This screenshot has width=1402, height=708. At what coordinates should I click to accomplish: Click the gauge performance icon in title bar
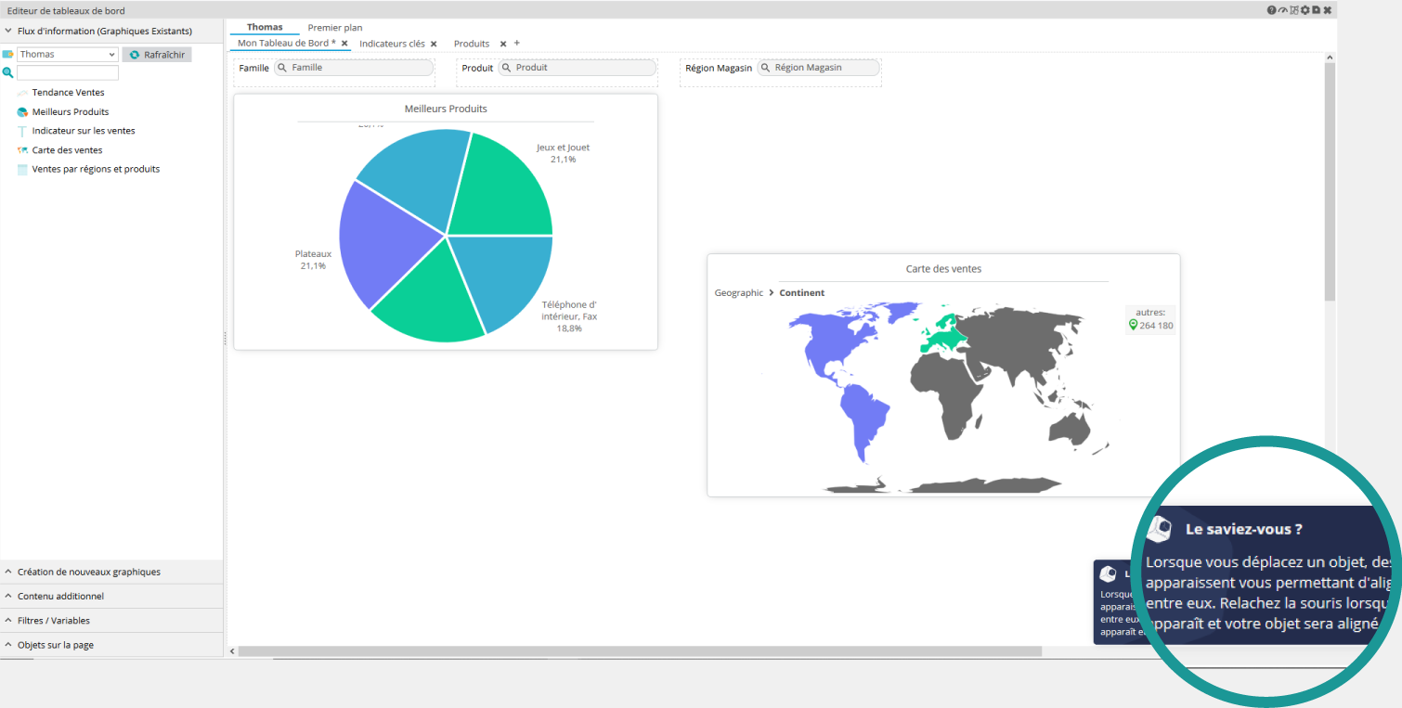1283,10
